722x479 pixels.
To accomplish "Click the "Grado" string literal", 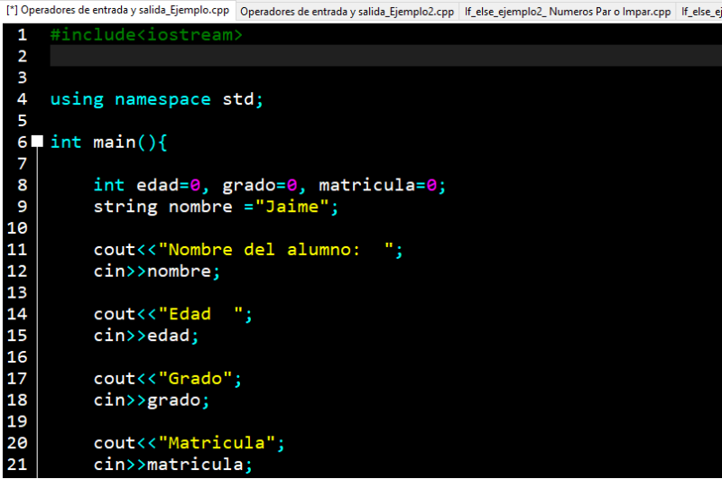I will [196, 379].
